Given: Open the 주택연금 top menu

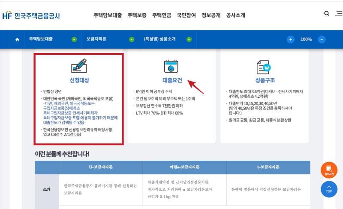Looking at the screenshot, I should (x=162, y=15).
